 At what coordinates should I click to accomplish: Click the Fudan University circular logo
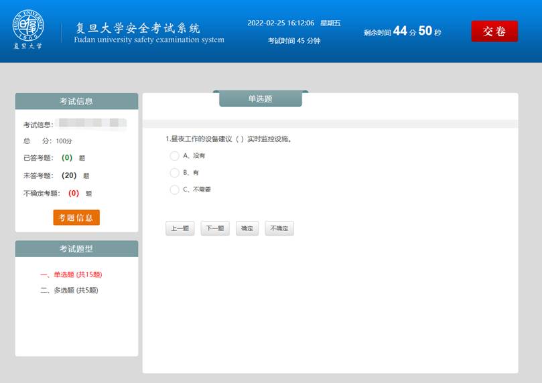(x=27, y=25)
